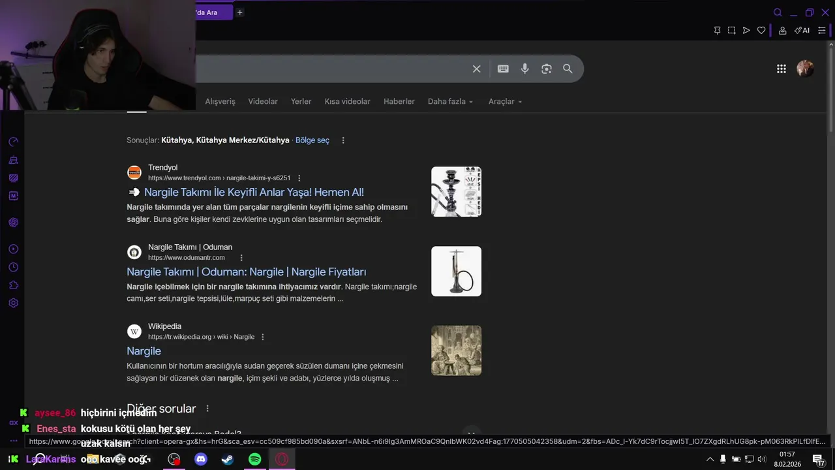This screenshot has height=470, width=835.
Task: Click the Wikipedia favicon
Action: coord(134,332)
